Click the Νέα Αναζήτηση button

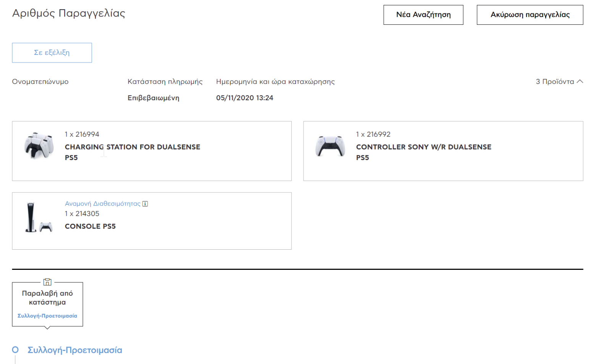pyautogui.click(x=423, y=15)
